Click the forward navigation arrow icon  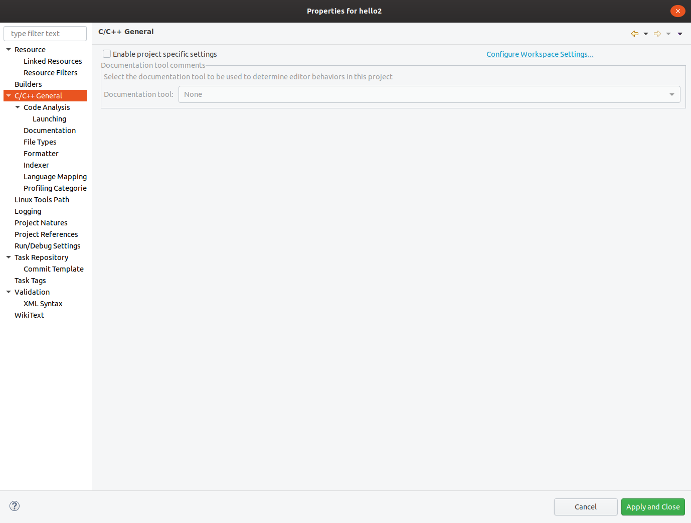657,34
